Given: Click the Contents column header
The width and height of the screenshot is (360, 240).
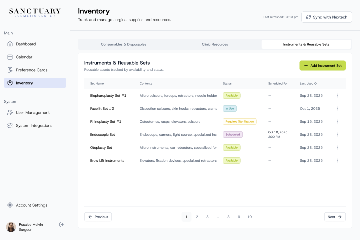Looking at the screenshot, I should point(146,83).
